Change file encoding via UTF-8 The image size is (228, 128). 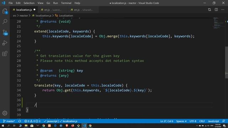[193, 121]
